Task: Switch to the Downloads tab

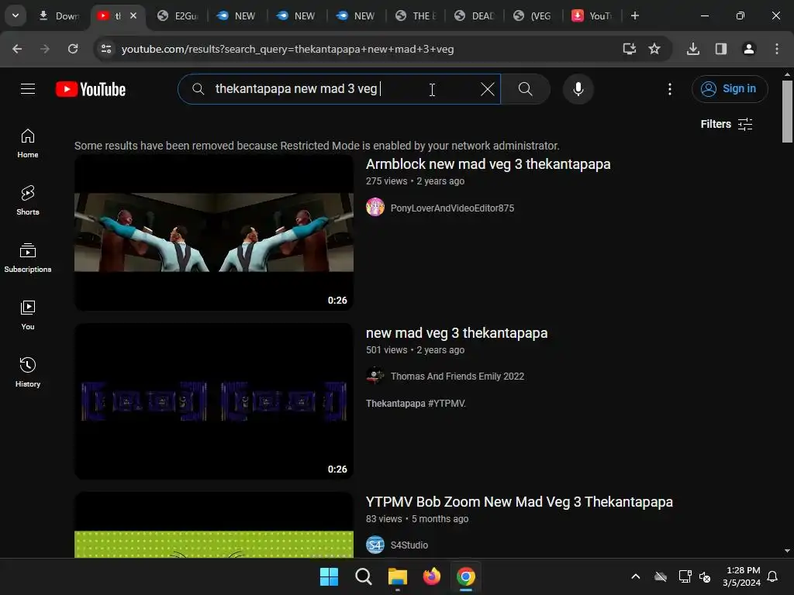Action: 59,16
